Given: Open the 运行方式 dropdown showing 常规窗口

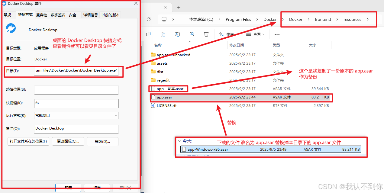Looking at the screenshot, I should coord(76,115).
